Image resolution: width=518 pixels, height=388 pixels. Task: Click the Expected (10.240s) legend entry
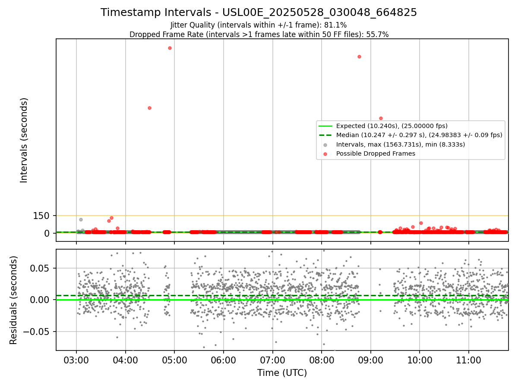(392, 126)
